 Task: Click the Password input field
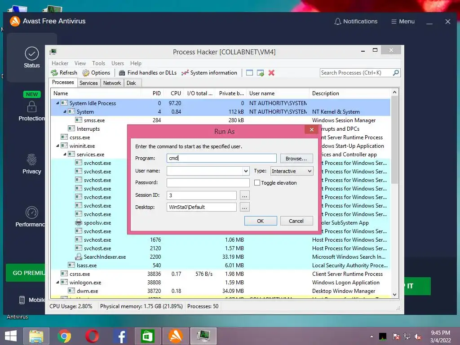[x=208, y=182]
